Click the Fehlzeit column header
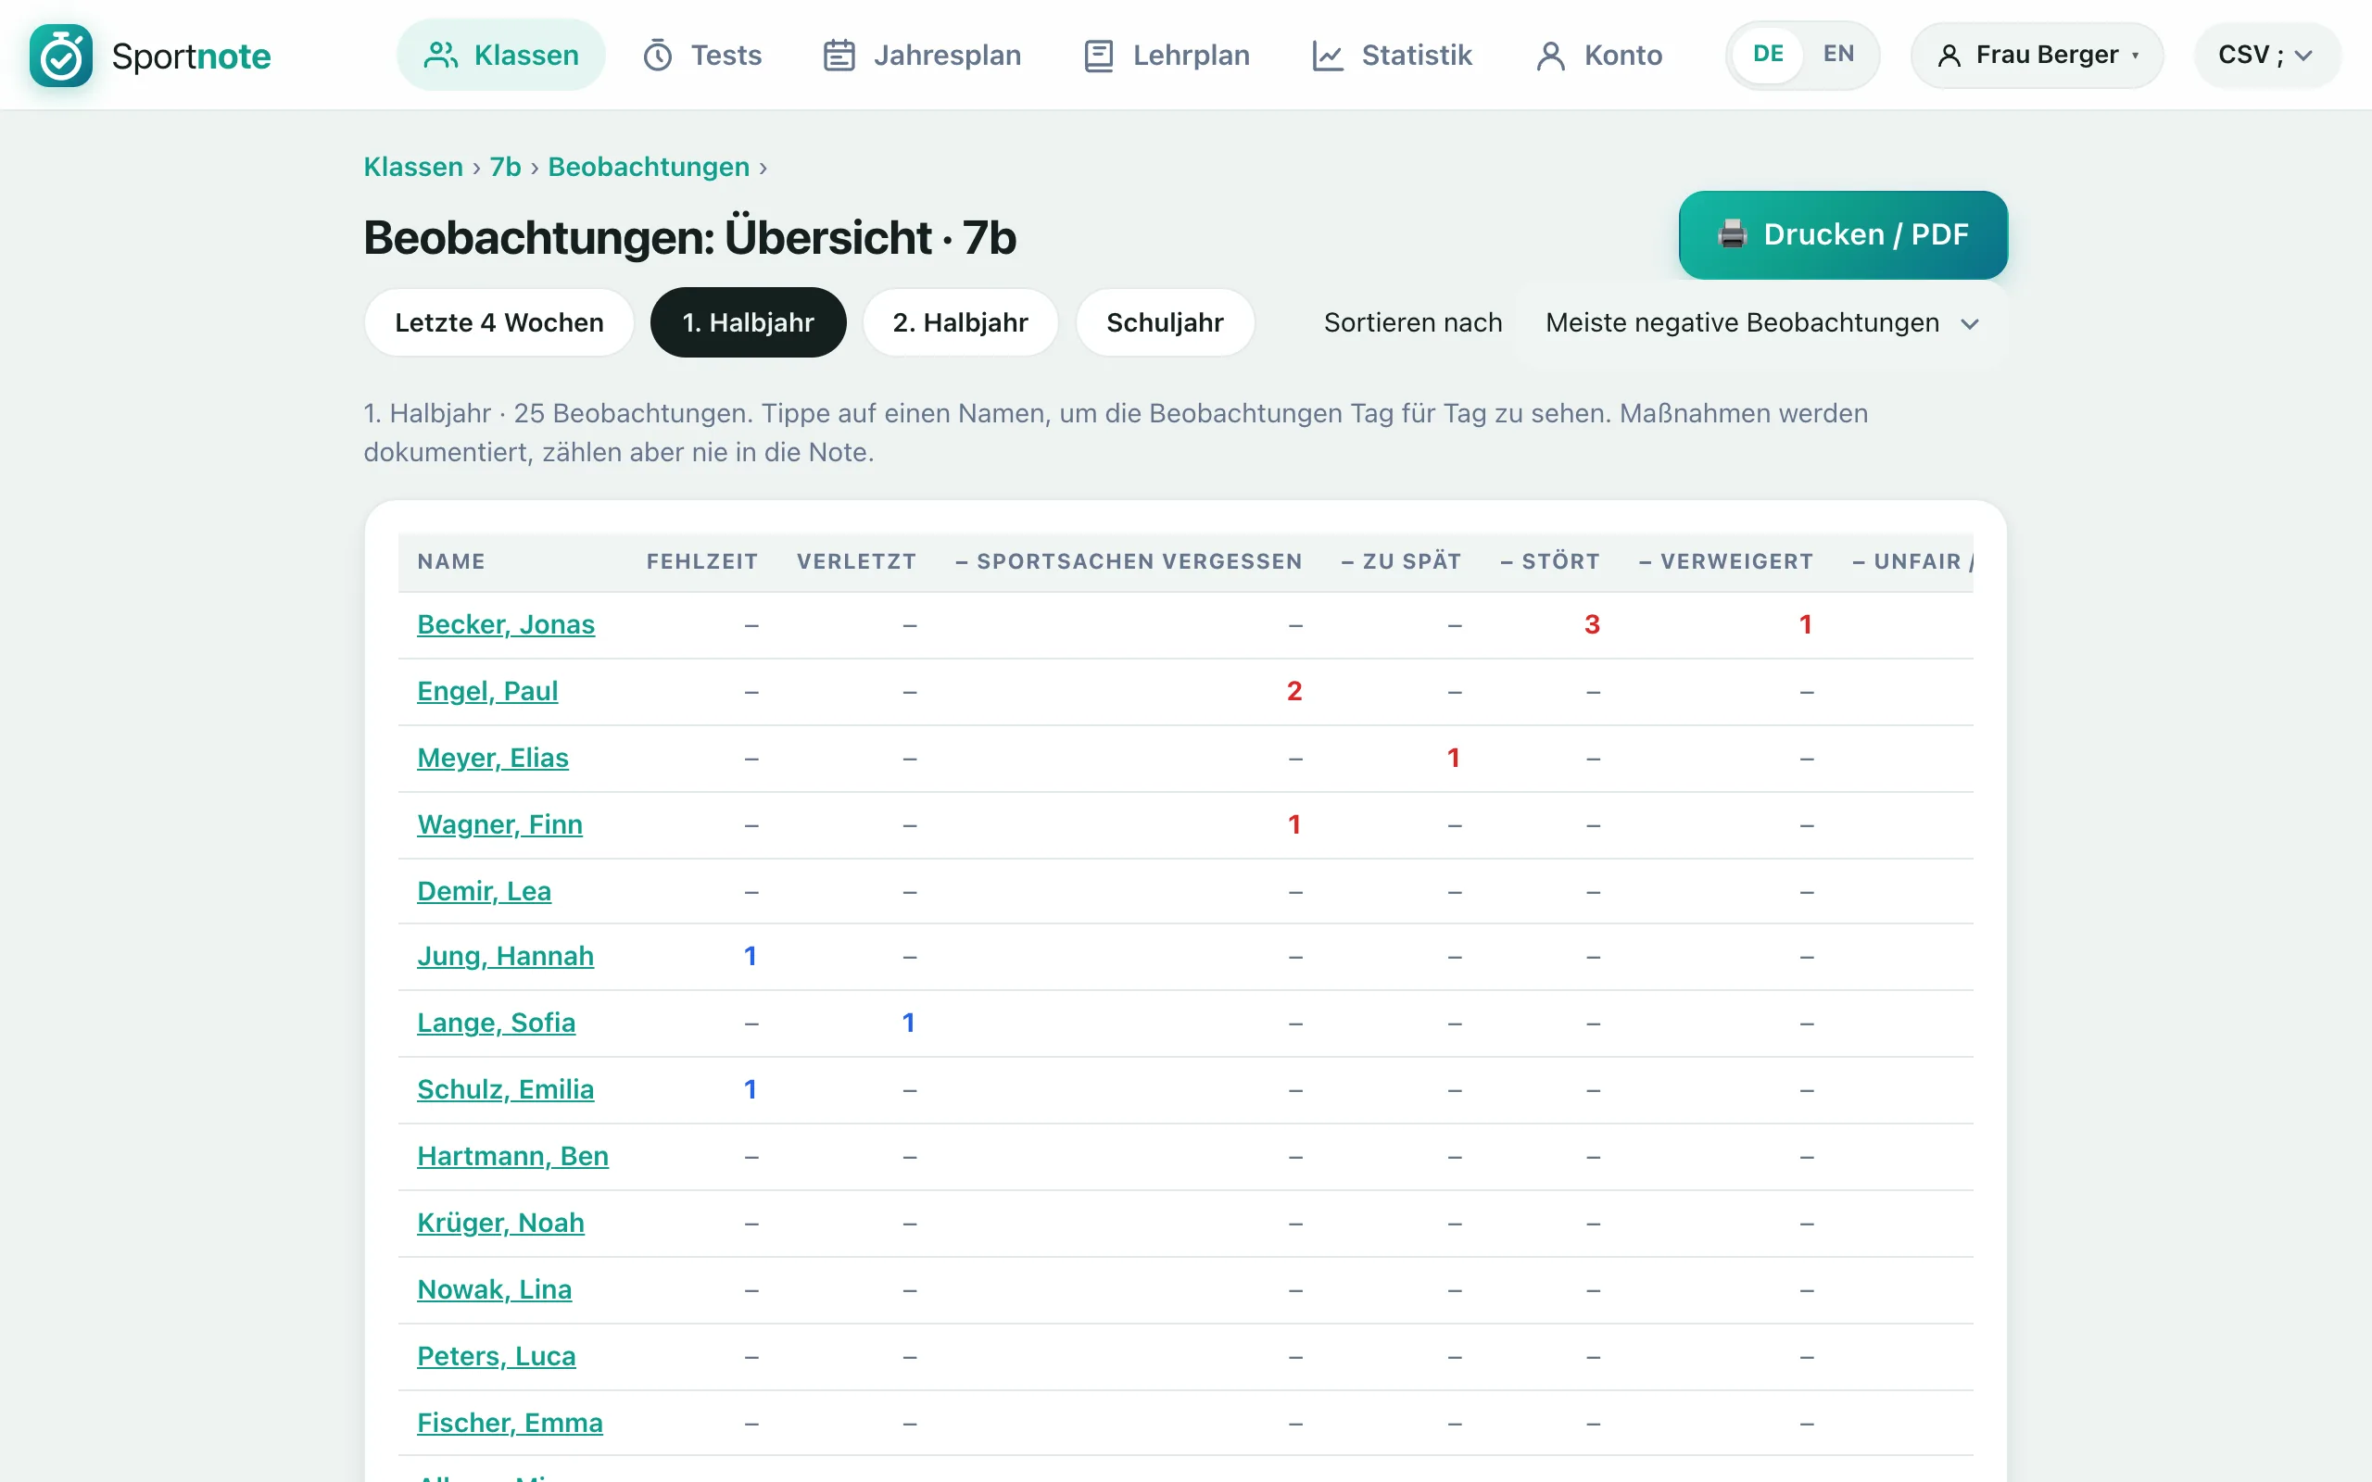Screen dimensions: 2372x1482 point(701,561)
